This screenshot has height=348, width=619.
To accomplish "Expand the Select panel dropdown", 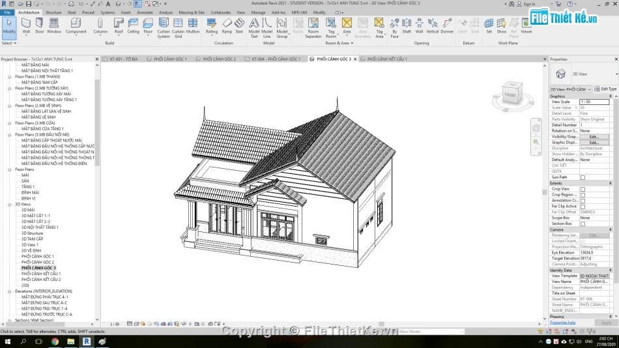I will pos(8,43).
